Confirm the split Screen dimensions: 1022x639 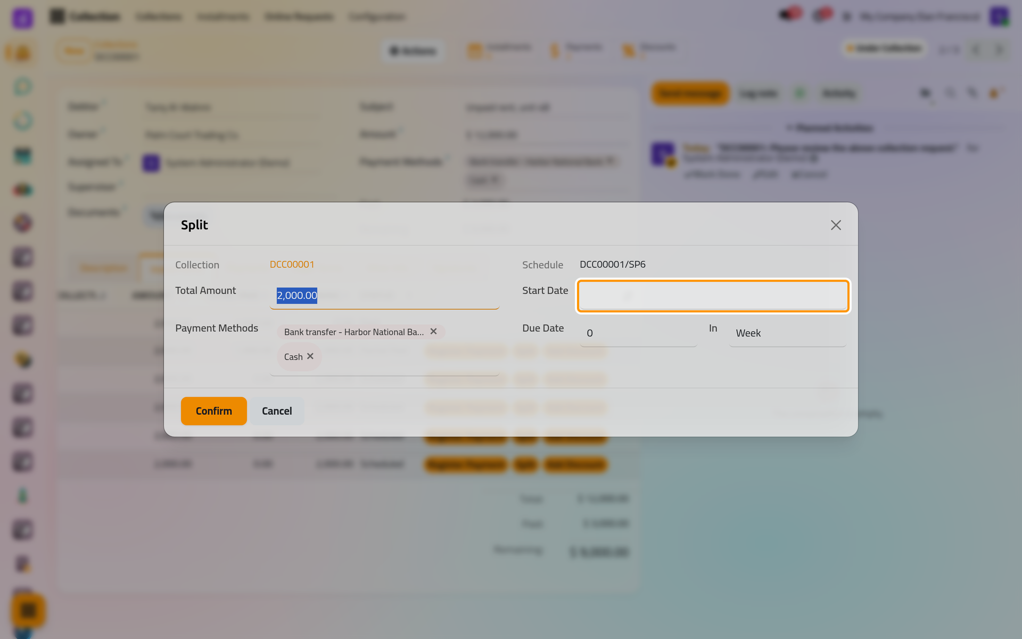(214, 411)
